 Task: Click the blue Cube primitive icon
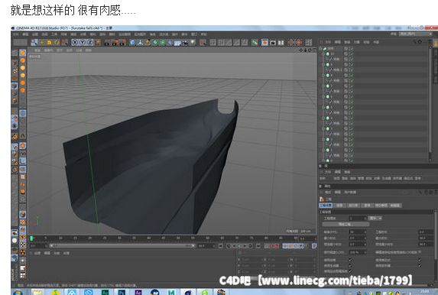(x=133, y=43)
